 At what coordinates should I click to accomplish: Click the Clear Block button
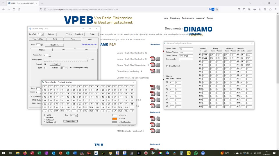tap(54, 45)
